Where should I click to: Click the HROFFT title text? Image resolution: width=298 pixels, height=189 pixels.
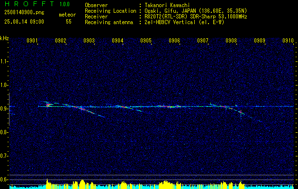click(x=29, y=4)
